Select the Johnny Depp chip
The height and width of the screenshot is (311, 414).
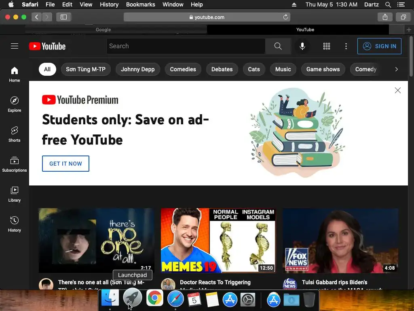[137, 69]
